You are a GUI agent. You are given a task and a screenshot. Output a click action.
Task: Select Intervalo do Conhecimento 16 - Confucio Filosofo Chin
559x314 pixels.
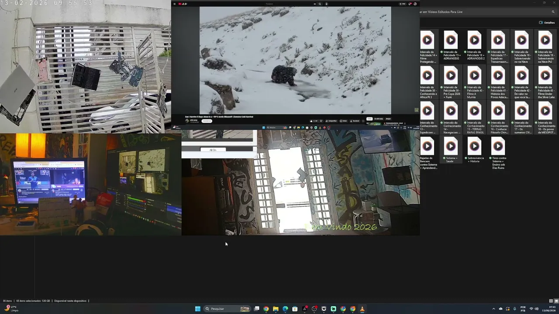[x=498, y=118]
